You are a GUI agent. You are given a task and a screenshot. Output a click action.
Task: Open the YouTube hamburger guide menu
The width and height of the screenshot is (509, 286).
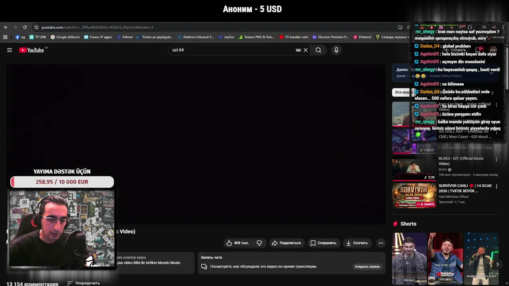pos(10,50)
